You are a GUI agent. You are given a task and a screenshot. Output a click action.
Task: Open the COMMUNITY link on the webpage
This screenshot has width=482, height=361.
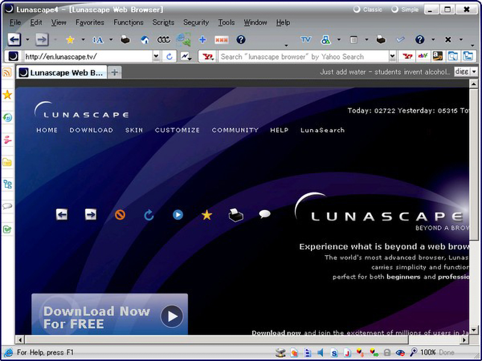click(235, 130)
